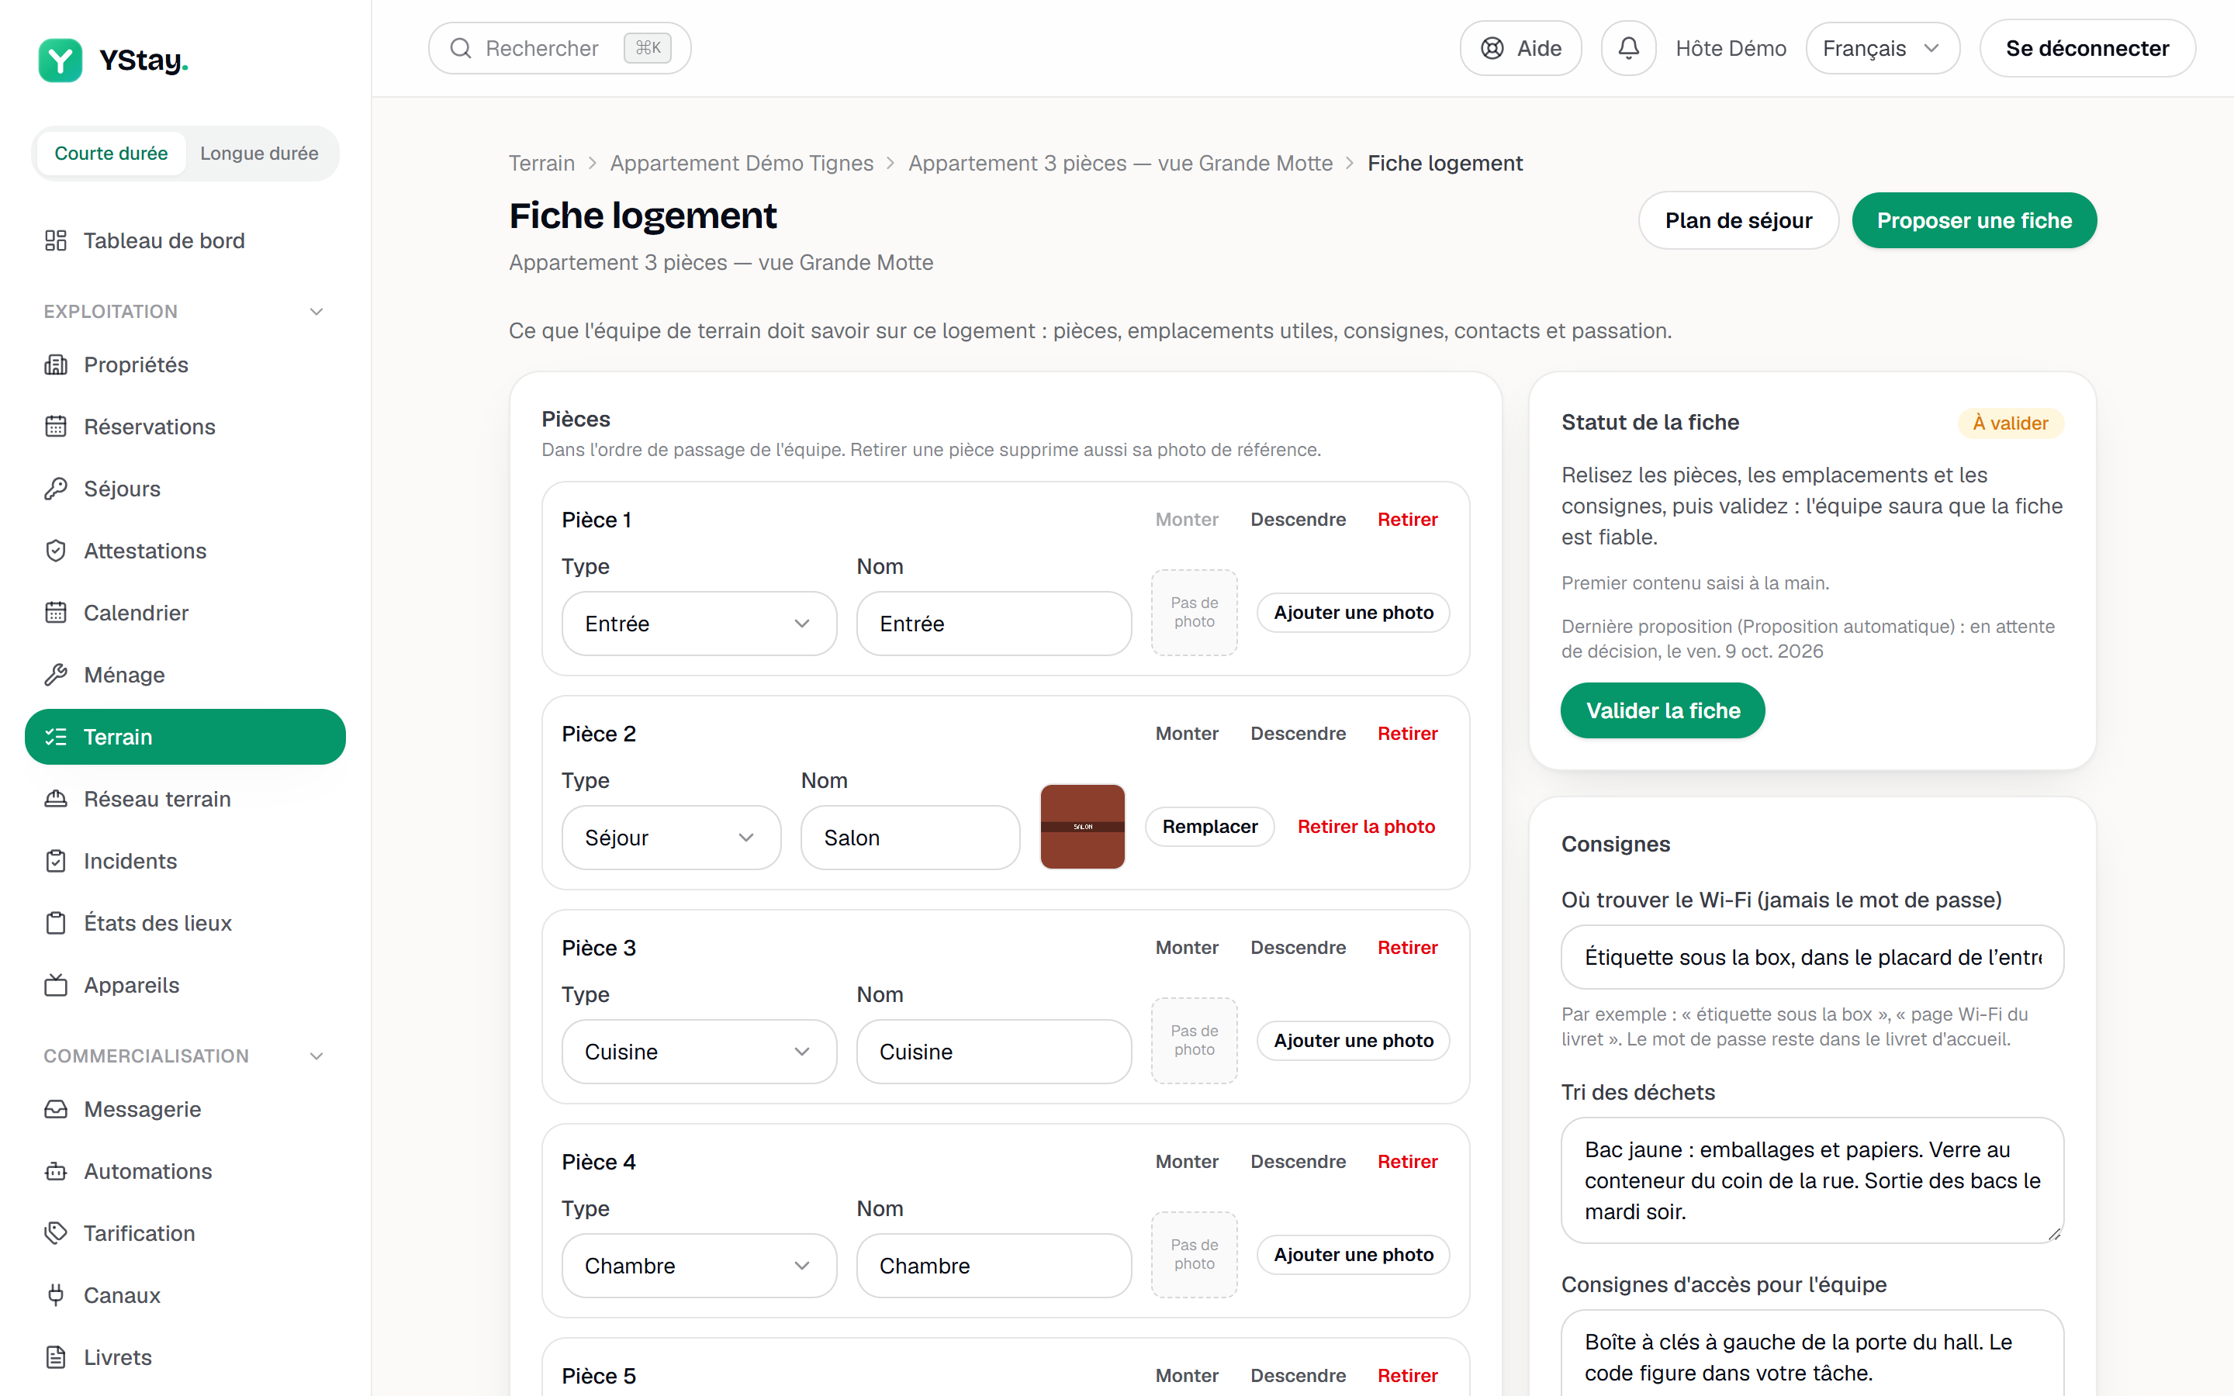Open Pièce 1 Type dropdown (Entrée)
Screen dimensions: 2234x1396
[699, 624]
